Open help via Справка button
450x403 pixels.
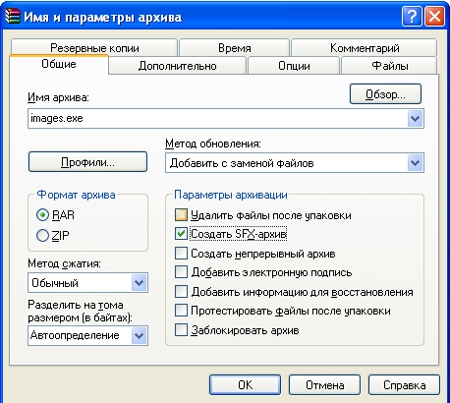[404, 385]
